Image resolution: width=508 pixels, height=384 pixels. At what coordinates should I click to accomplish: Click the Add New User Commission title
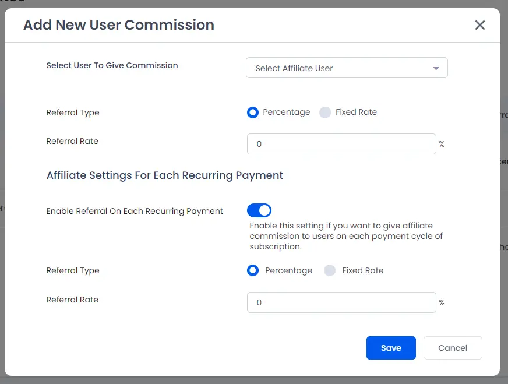(x=118, y=25)
